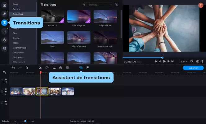
Task: Open the Titles text tab icon
Action: click(x=4, y=31)
